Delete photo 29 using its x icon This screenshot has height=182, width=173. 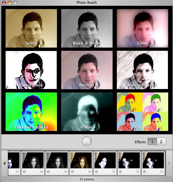point(48,172)
